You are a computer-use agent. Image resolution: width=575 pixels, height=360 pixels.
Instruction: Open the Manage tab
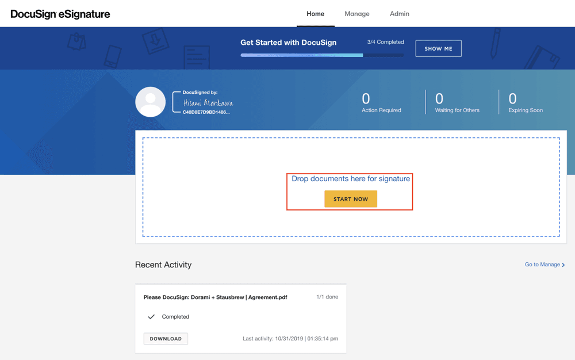(357, 14)
